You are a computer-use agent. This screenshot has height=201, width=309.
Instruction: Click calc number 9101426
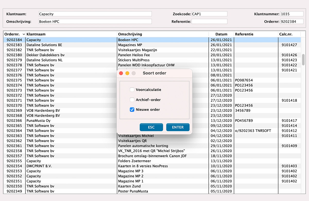click(289, 55)
